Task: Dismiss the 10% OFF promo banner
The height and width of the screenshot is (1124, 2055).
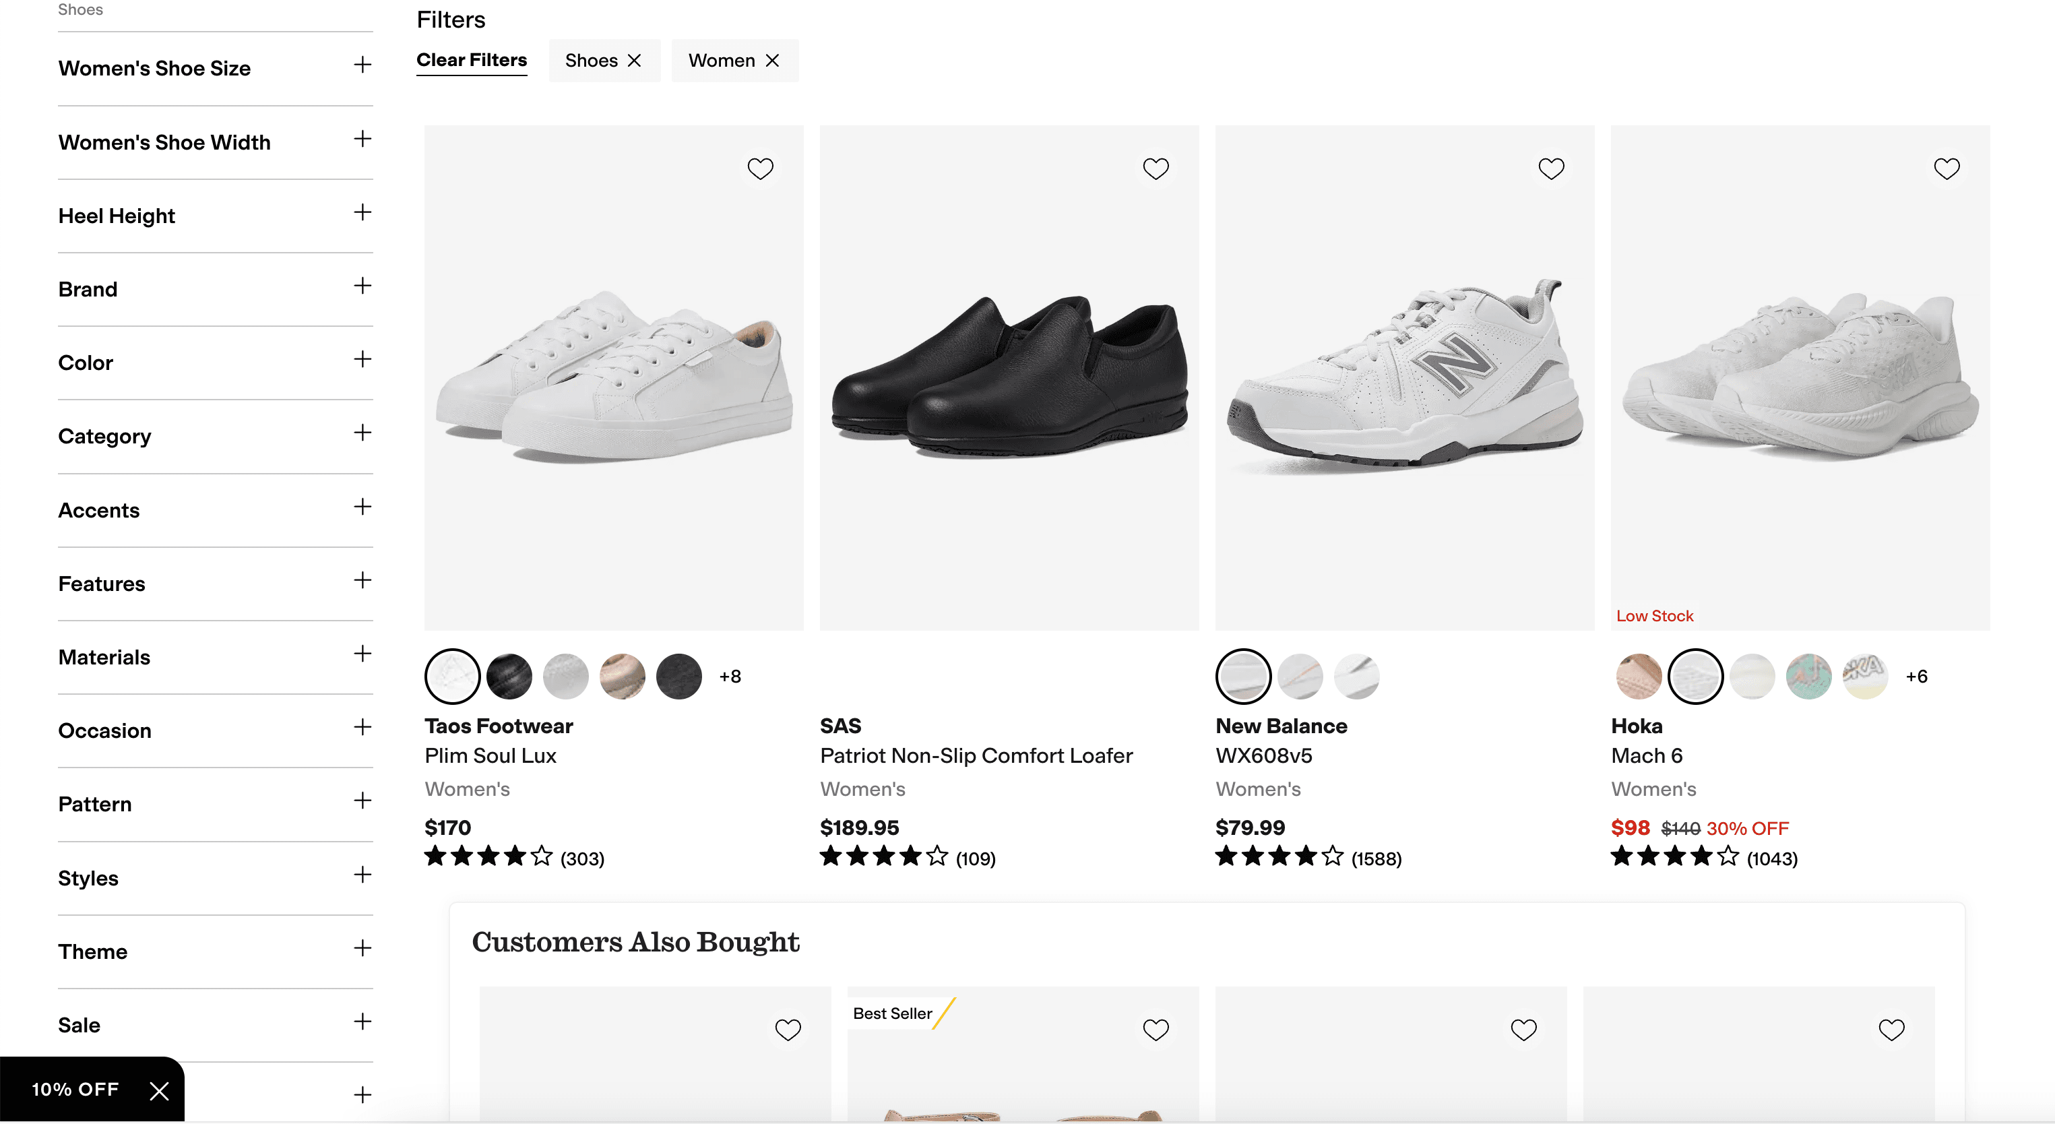Action: pyautogui.click(x=159, y=1090)
